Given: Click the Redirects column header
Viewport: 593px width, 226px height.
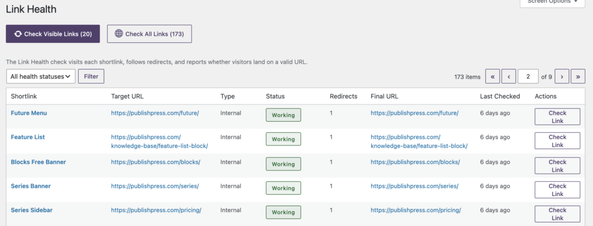Looking at the screenshot, I should [x=343, y=96].
